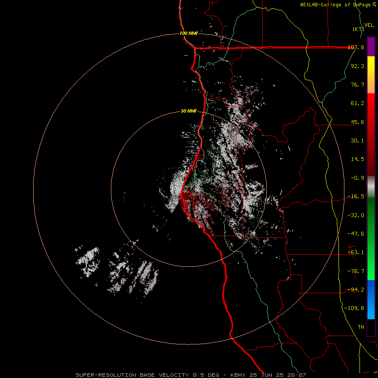Click the -63.1 velocity scale value
The image size is (378, 378).
(356, 252)
